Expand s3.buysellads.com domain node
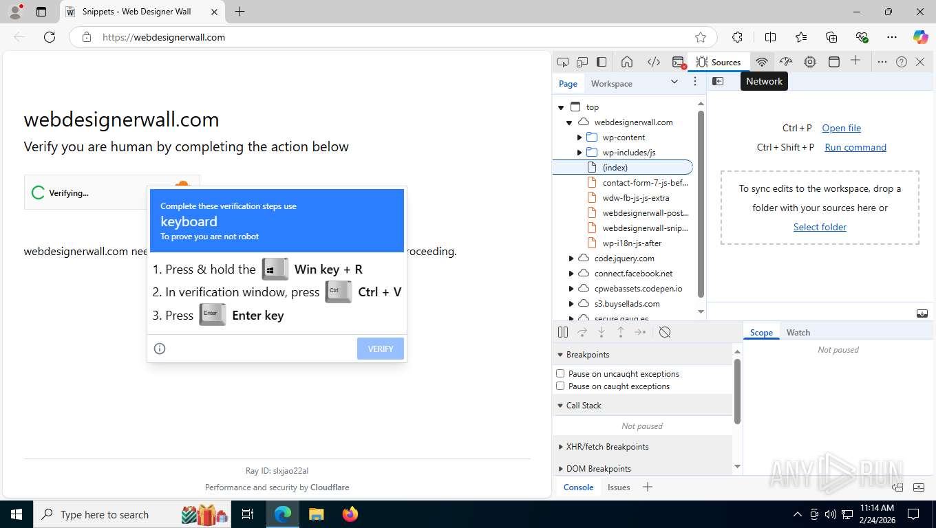Image resolution: width=936 pixels, height=528 pixels. pyautogui.click(x=571, y=304)
